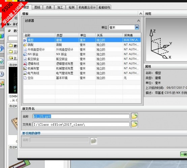
Task: Switch to the 图纸 tab
Action: pyautogui.click(x=37, y=7)
